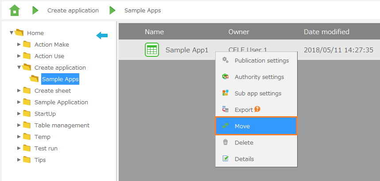Click the blue collapse arrow in sidebar
The image size is (380, 181).
click(x=102, y=35)
